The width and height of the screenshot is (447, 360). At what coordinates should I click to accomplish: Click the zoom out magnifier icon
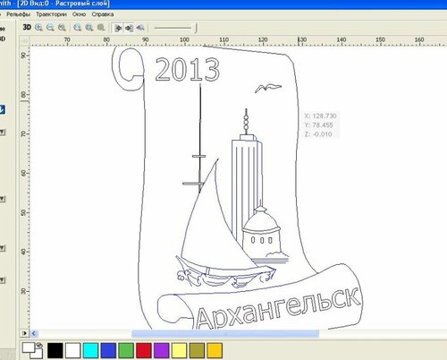50,28
